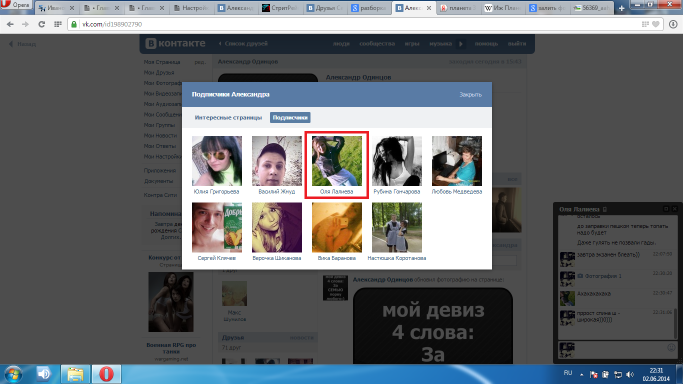683x384 pixels.
Task: Open Верочка Шиканова's avatar photo
Action: pyautogui.click(x=277, y=227)
